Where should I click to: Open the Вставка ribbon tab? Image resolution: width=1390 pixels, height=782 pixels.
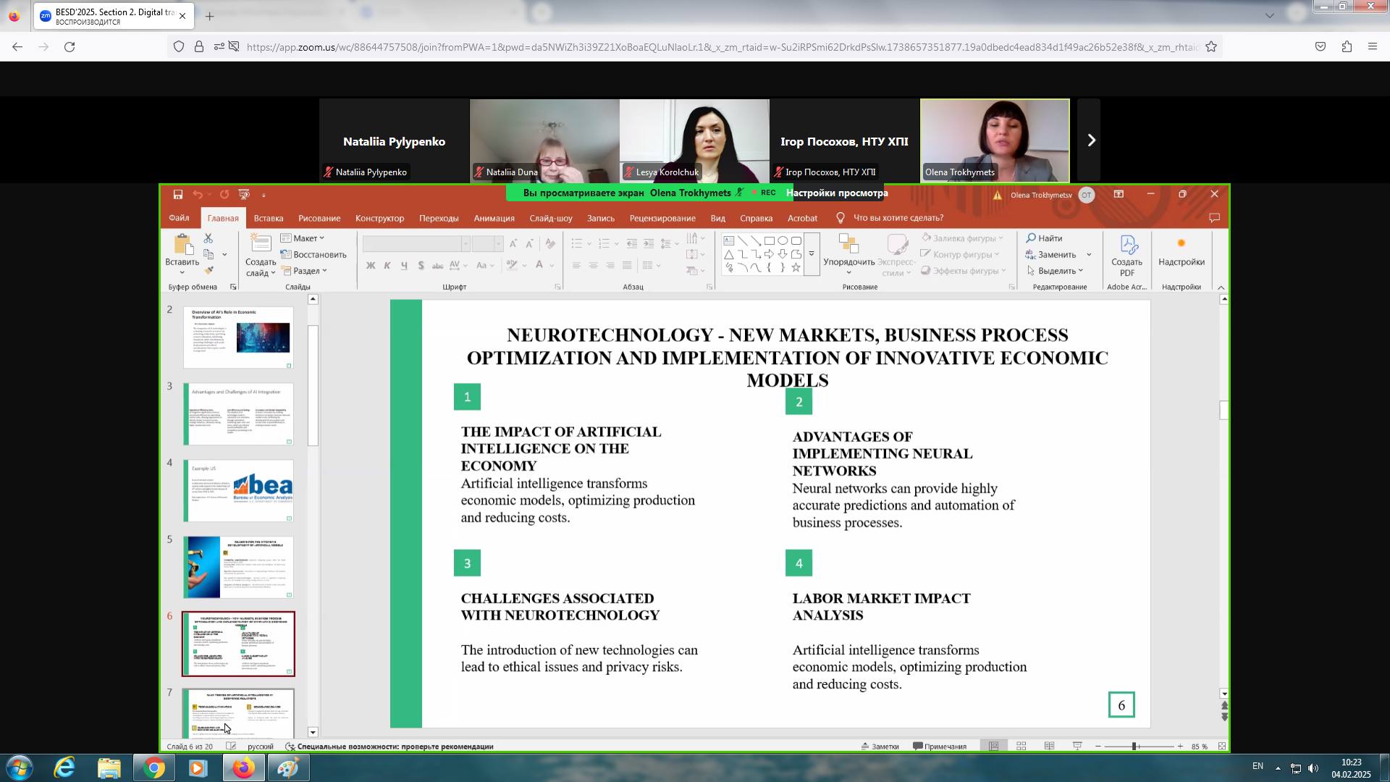(x=268, y=218)
